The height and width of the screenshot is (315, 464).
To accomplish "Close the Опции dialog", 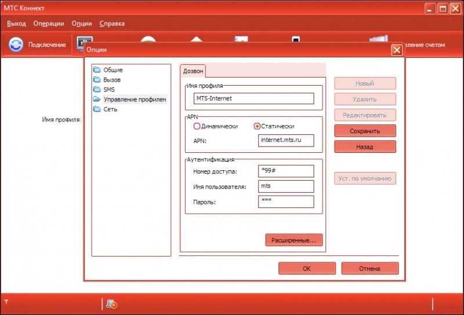I will point(397,50).
